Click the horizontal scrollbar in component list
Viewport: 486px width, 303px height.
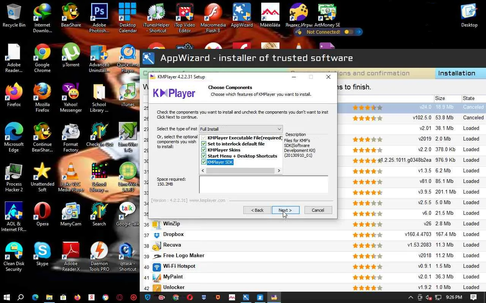coord(240,171)
